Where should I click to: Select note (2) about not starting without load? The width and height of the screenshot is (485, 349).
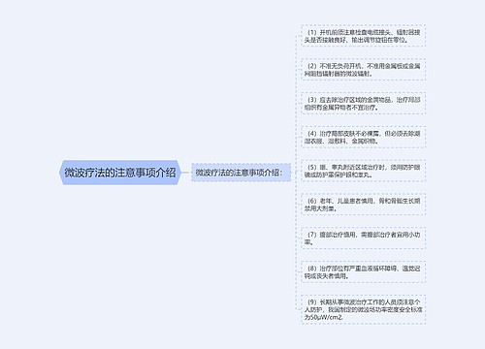(364, 70)
